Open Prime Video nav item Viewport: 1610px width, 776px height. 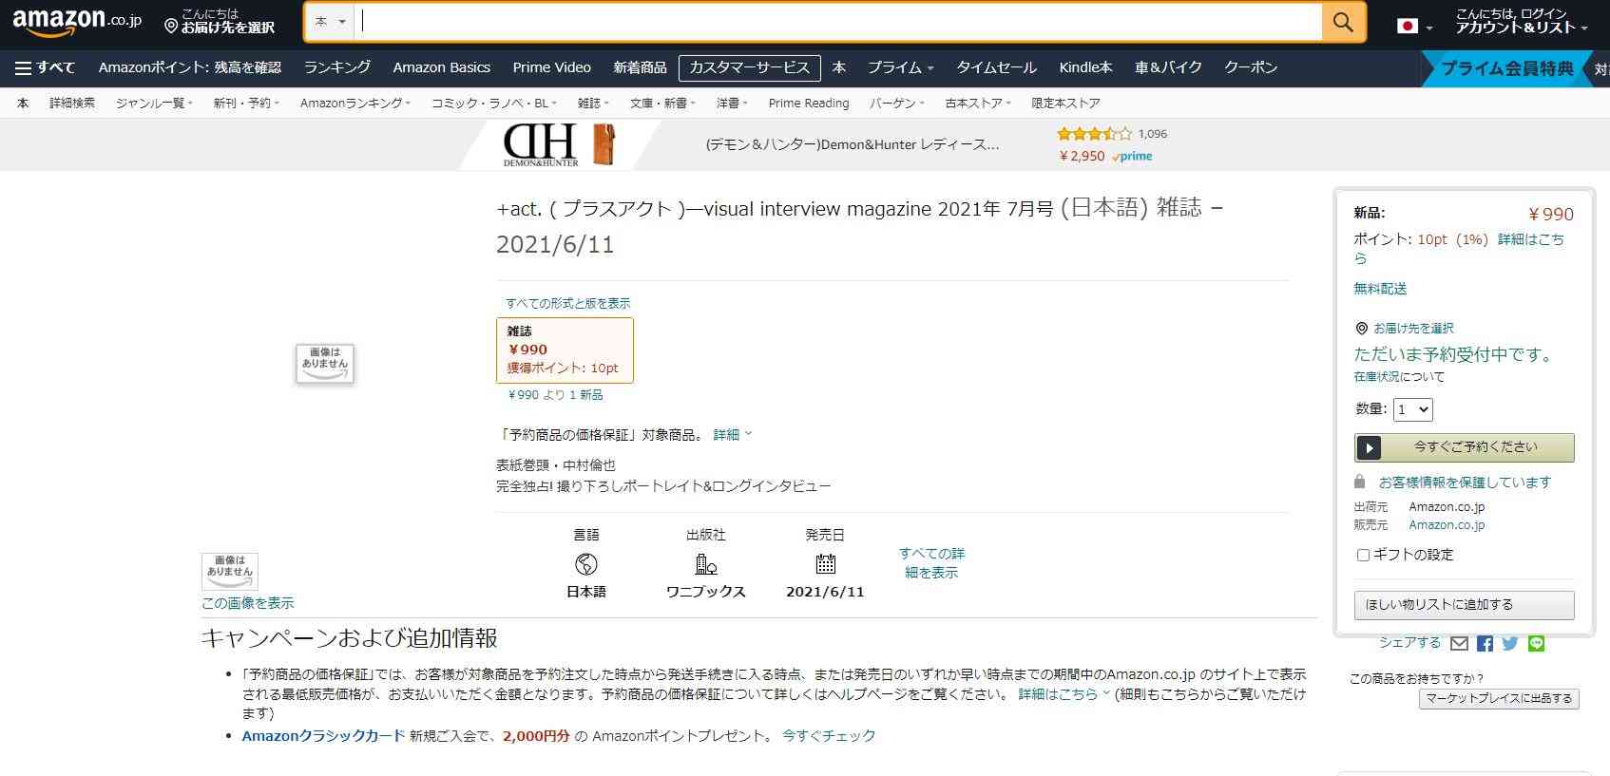pyautogui.click(x=552, y=67)
